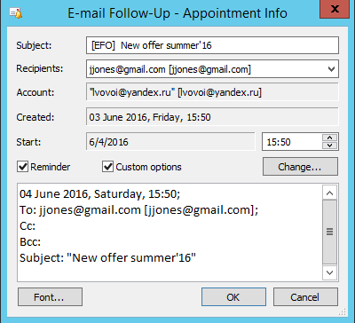Click the Account field with lvovoi@yandex.ru
This screenshot has height=323, width=355.
212,92
